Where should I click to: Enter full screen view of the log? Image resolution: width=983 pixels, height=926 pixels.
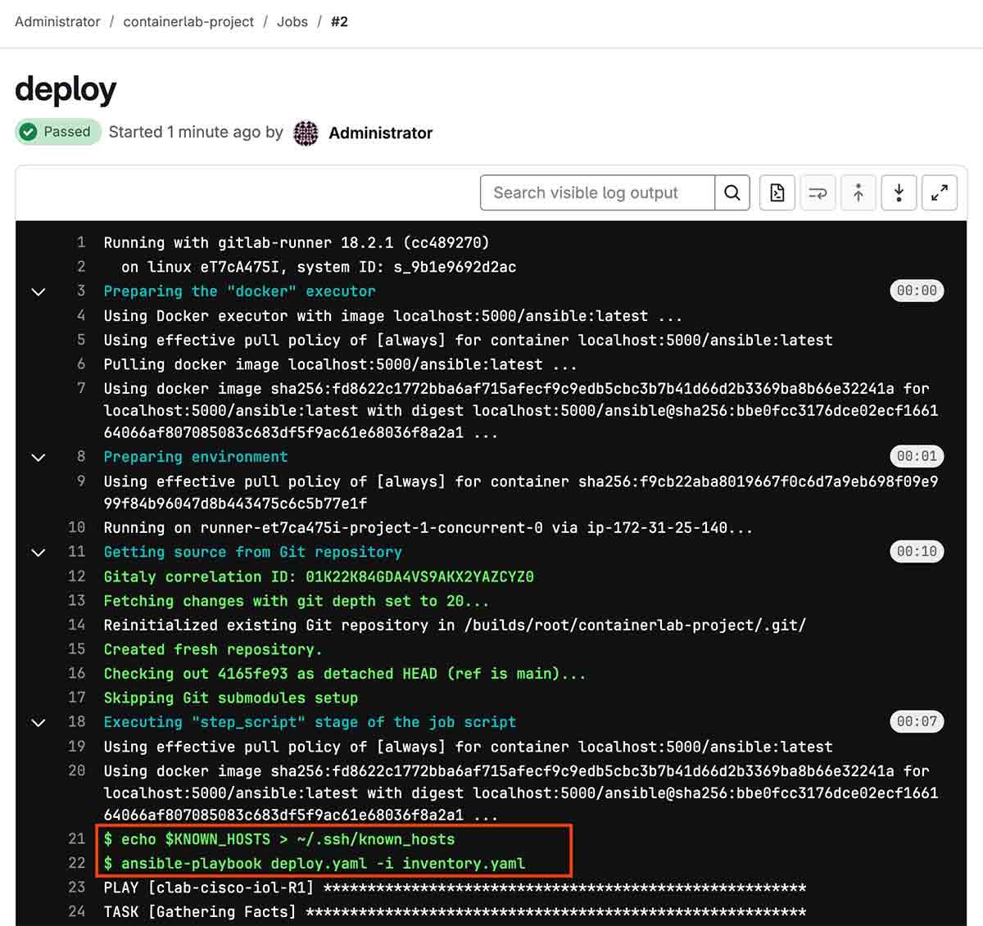click(939, 192)
